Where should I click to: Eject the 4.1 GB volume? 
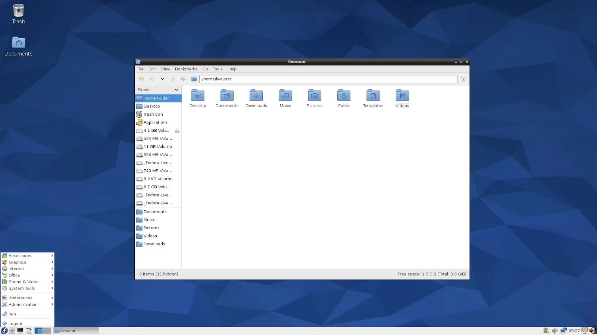[x=177, y=131]
